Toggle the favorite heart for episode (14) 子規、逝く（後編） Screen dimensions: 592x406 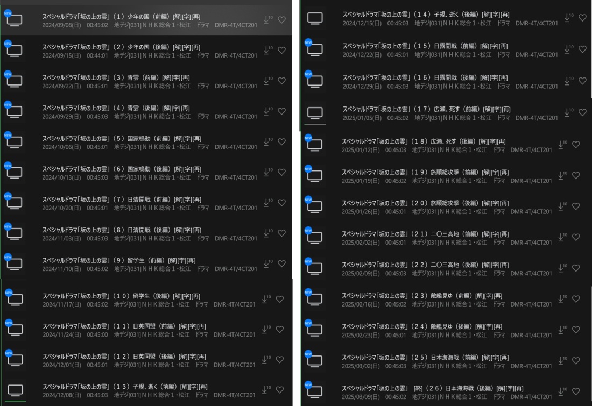tap(582, 18)
